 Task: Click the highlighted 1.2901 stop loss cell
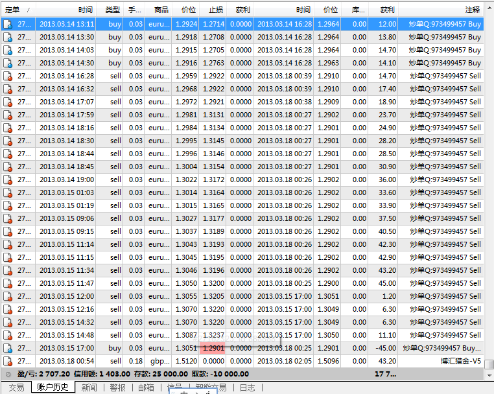point(213,349)
